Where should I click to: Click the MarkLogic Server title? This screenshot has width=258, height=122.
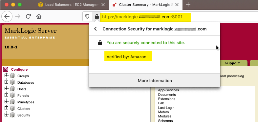[31, 30]
